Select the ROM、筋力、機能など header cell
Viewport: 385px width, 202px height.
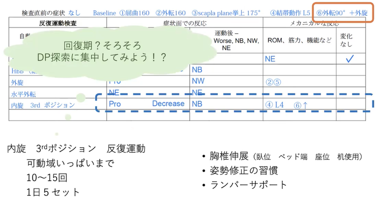(298, 40)
